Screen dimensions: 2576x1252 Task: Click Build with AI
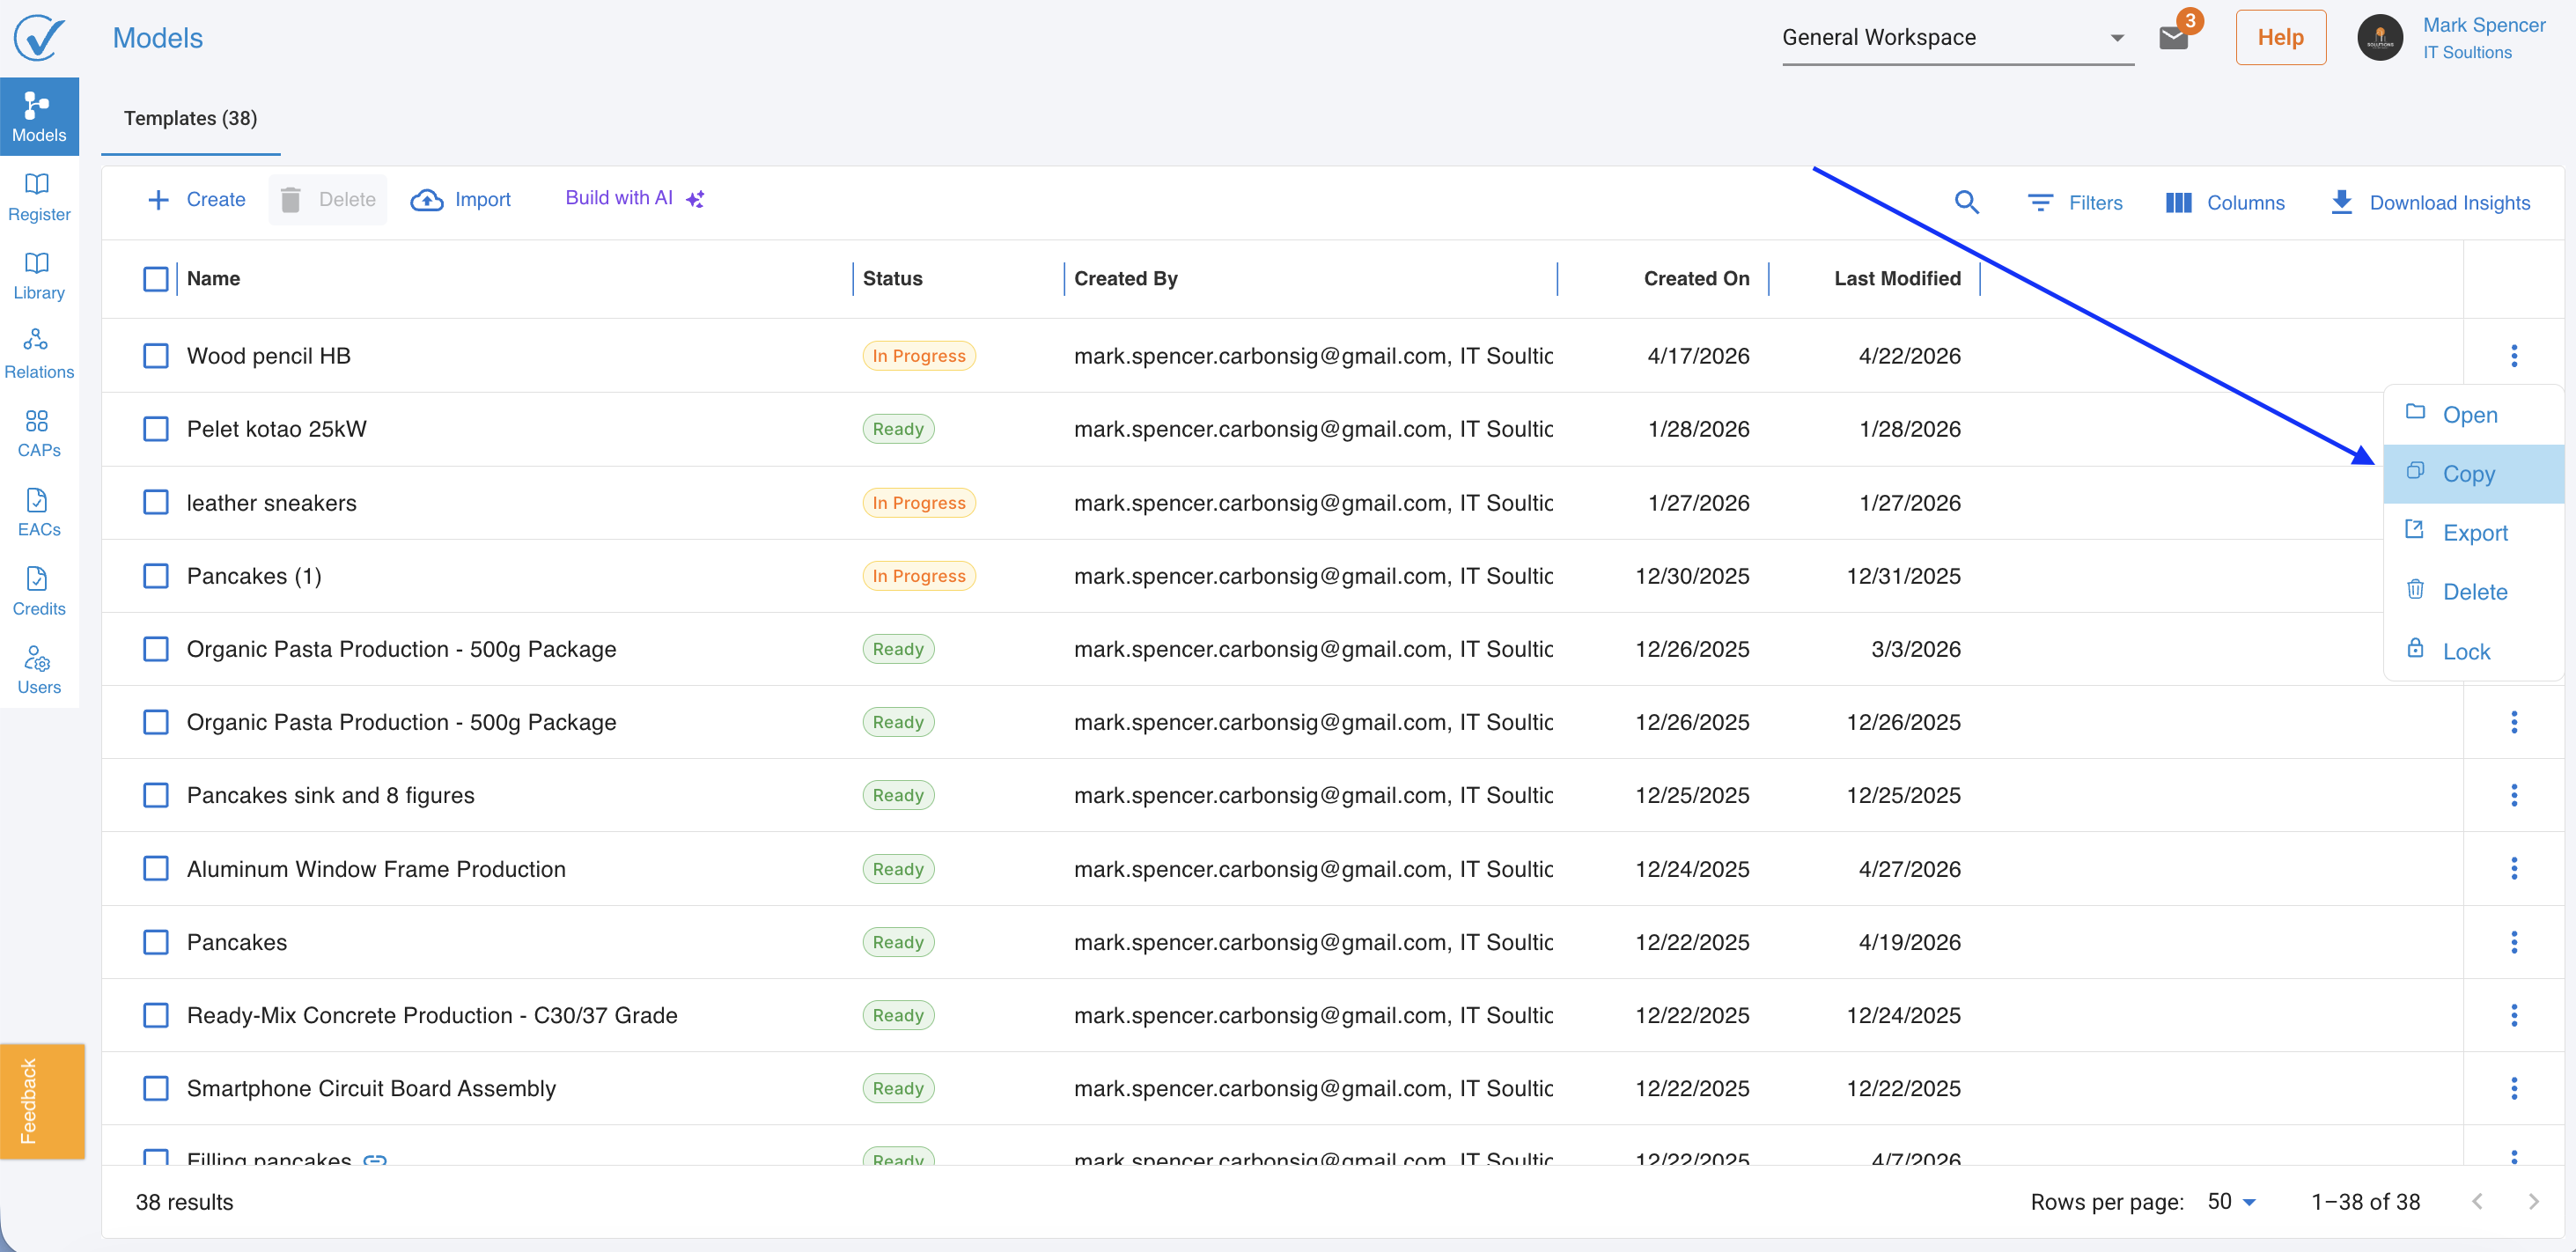(635, 198)
